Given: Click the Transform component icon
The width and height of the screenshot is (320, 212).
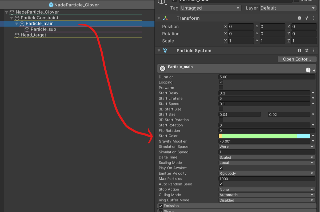Looking at the screenshot, I should (x=166, y=18).
